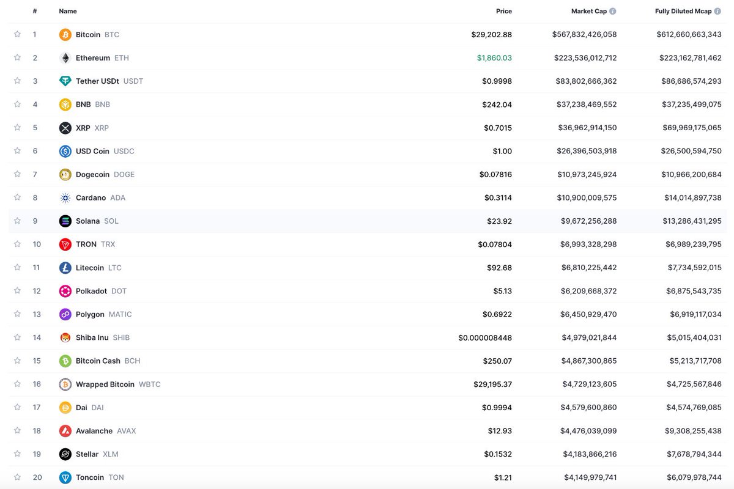Open the Wrapped Bitcoin WBTC page
This screenshot has height=489, width=734.
tap(118, 384)
